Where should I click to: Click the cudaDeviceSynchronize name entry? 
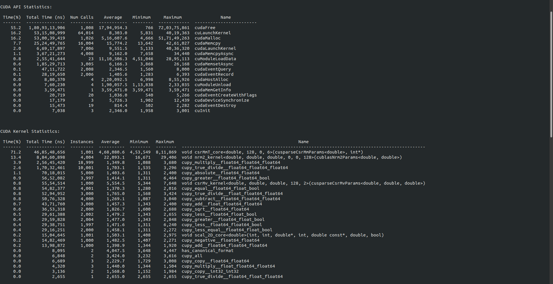(222, 100)
